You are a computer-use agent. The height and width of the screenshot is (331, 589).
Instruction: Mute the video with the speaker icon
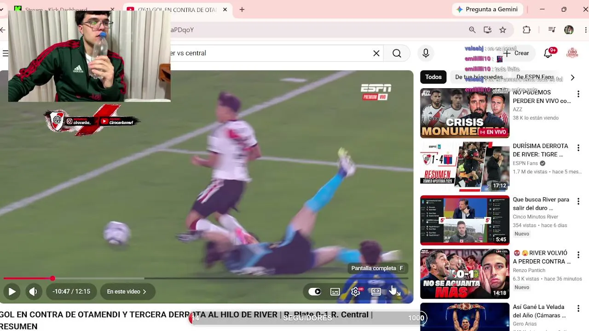click(x=33, y=291)
